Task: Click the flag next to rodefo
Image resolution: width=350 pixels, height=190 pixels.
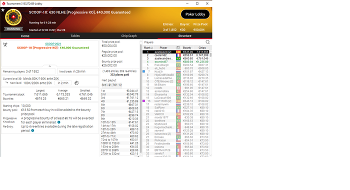Action: 178,88
